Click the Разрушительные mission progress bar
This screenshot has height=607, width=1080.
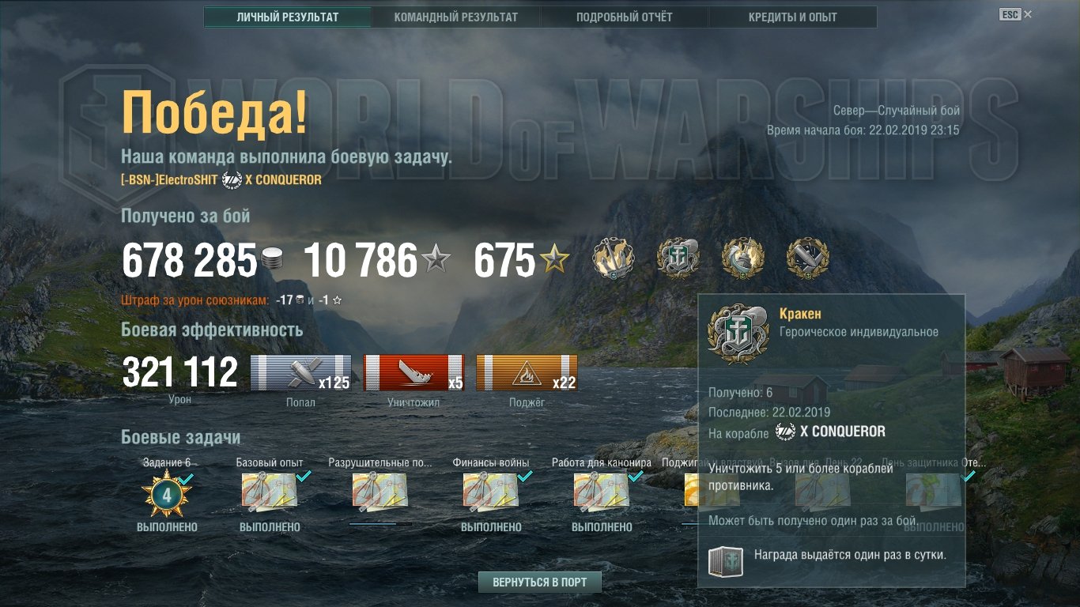[380, 523]
